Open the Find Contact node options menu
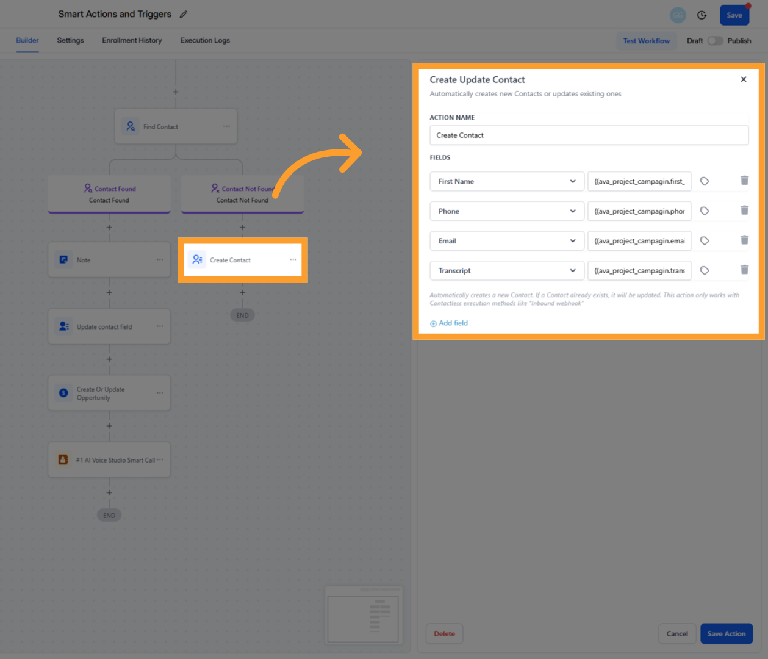 pos(226,126)
